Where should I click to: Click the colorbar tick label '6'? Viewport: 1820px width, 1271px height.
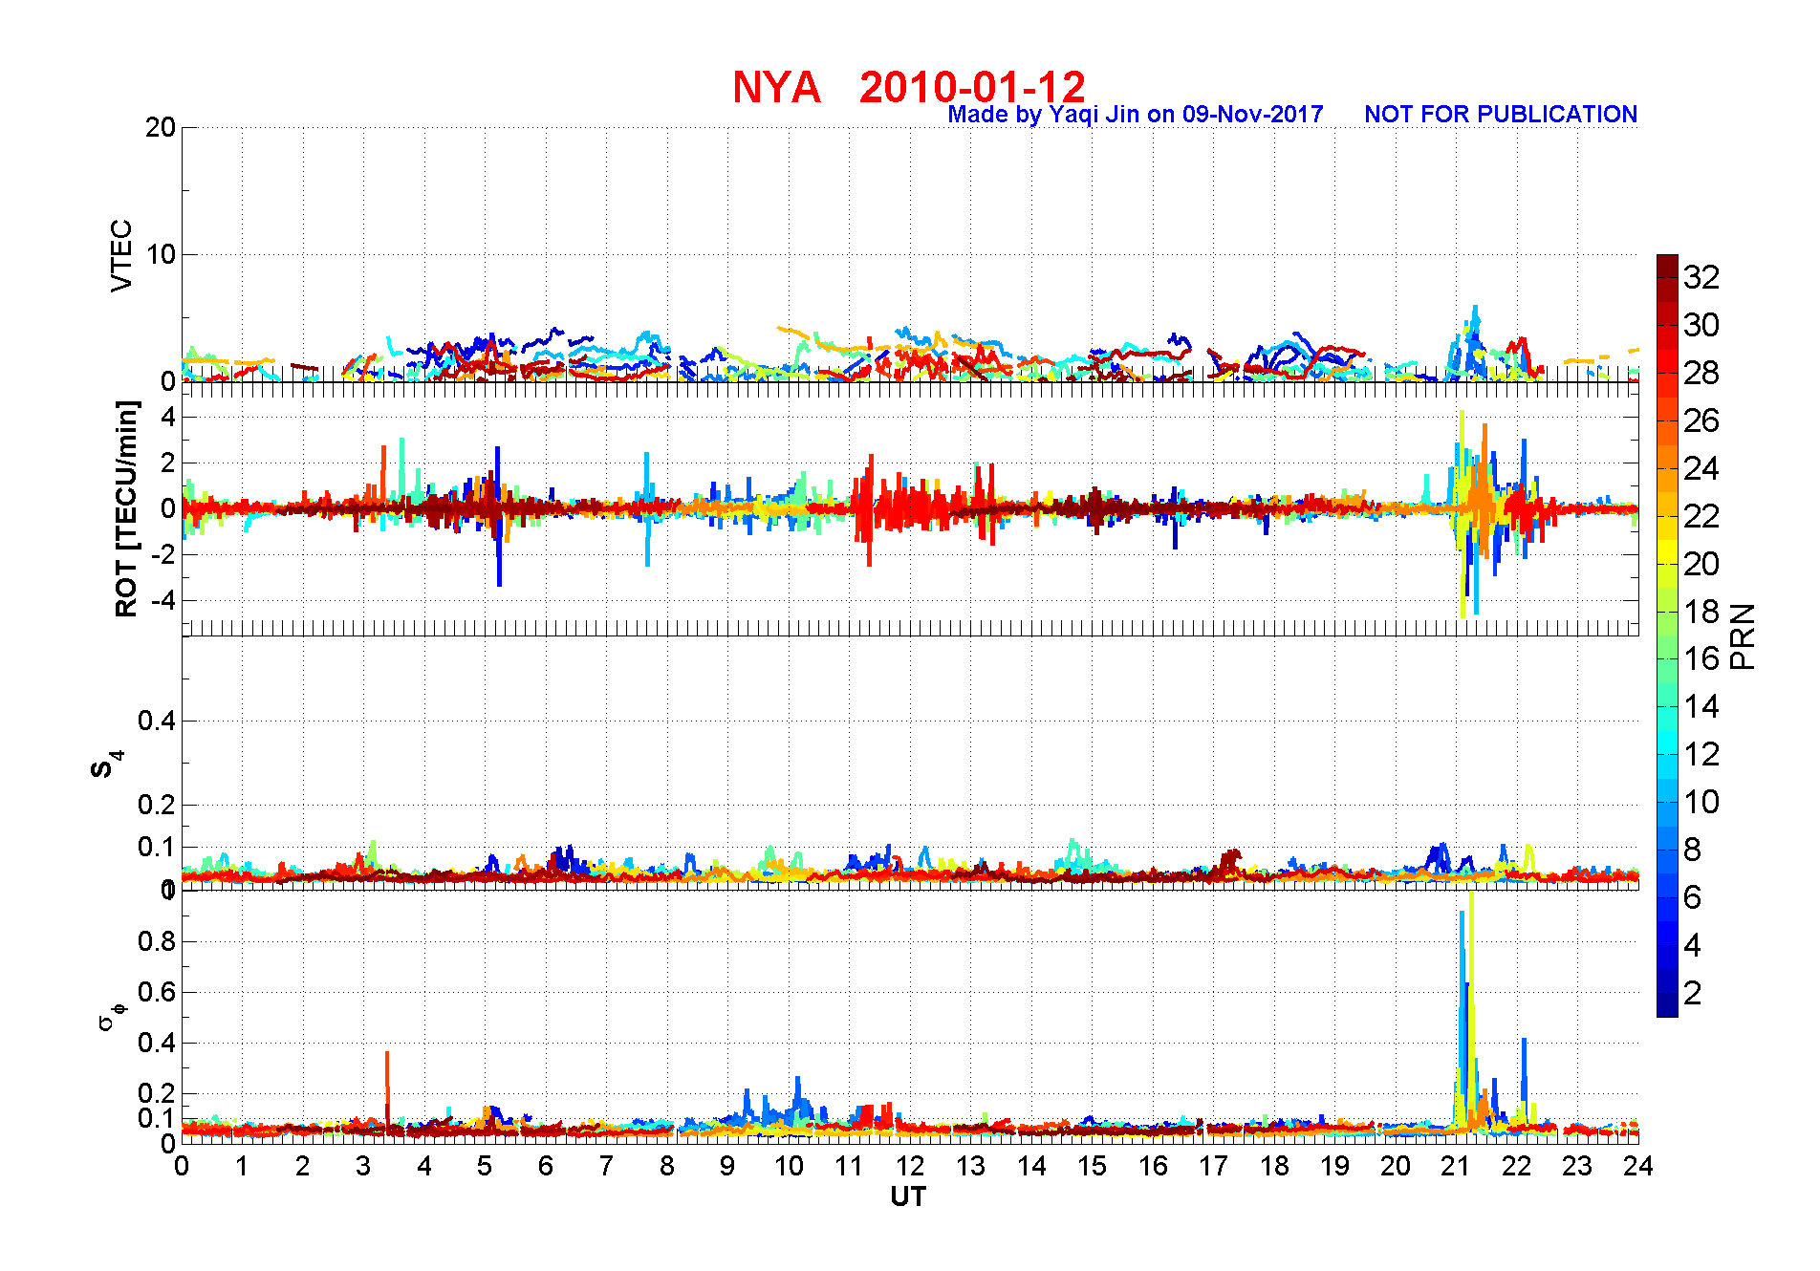[x=1693, y=897]
